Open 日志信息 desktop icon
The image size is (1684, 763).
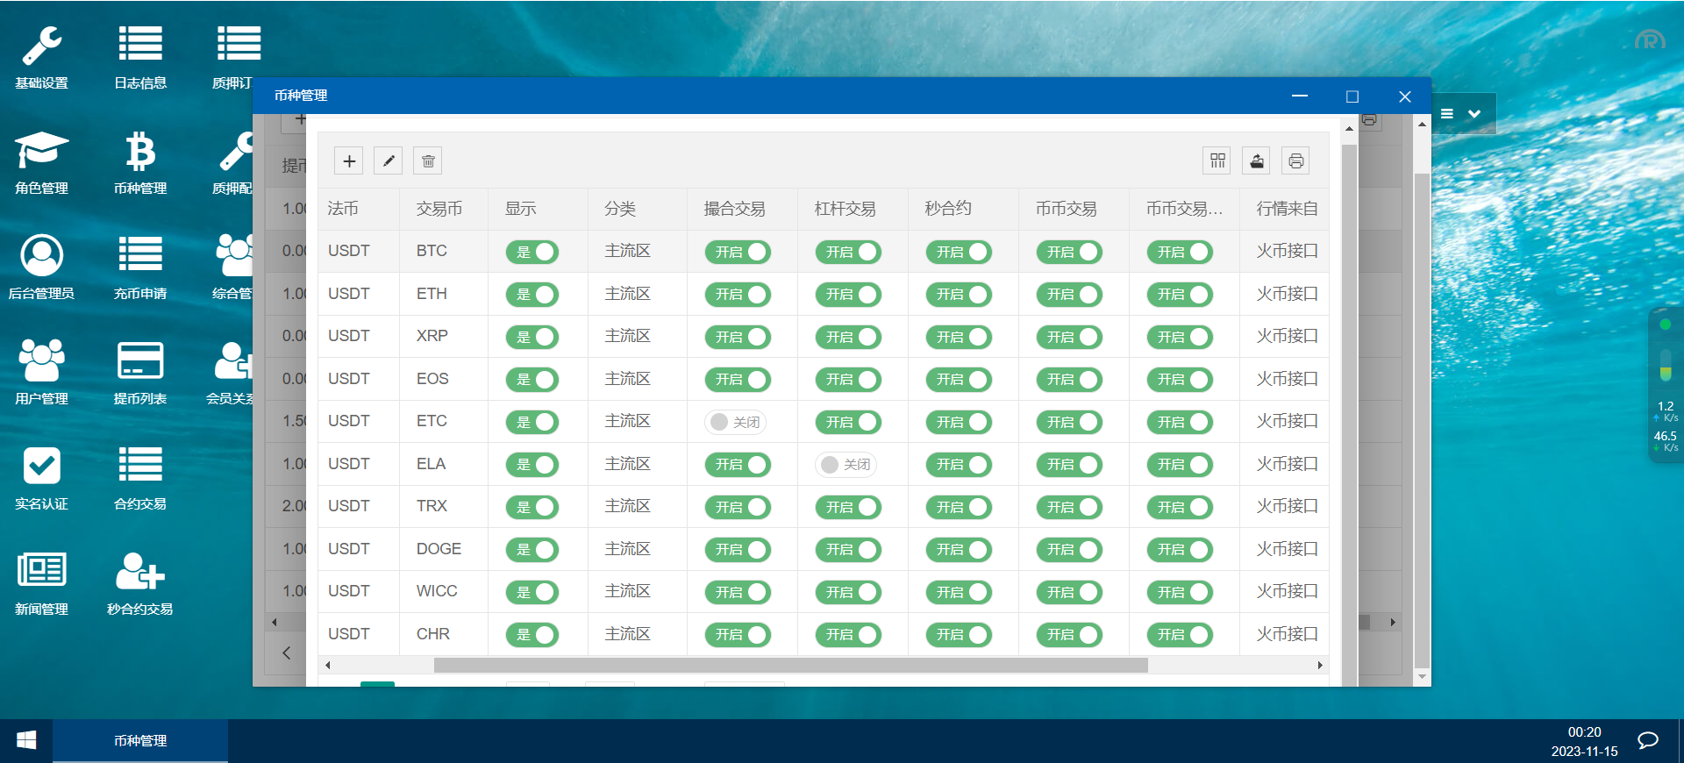tap(140, 57)
